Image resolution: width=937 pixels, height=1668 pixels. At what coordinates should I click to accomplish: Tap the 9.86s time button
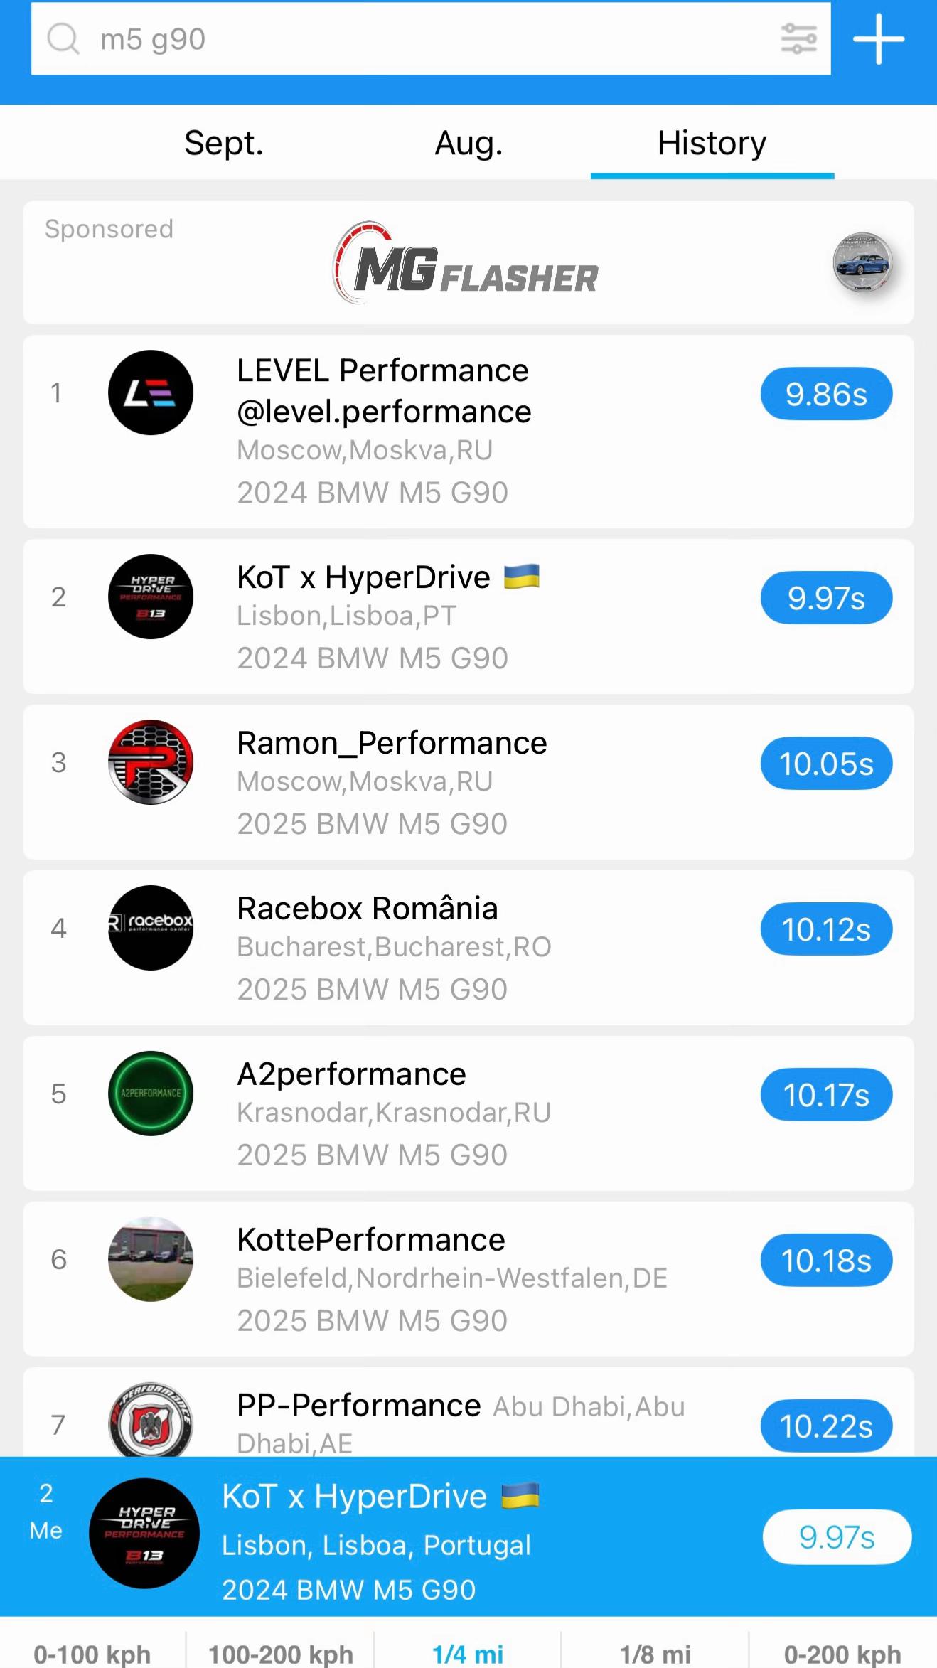pyautogui.click(x=826, y=394)
